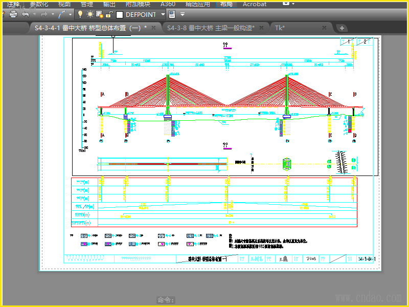Screen dimensions: 409x307
Task: Open the undo history dropdown arrow
Action: click(33, 14)
